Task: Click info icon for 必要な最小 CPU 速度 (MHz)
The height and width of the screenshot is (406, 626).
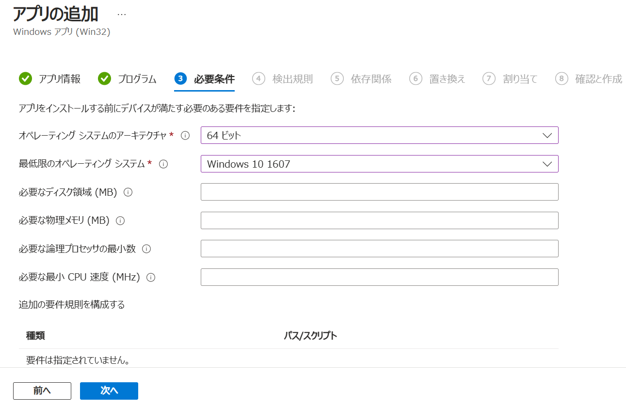Action: 151,278
